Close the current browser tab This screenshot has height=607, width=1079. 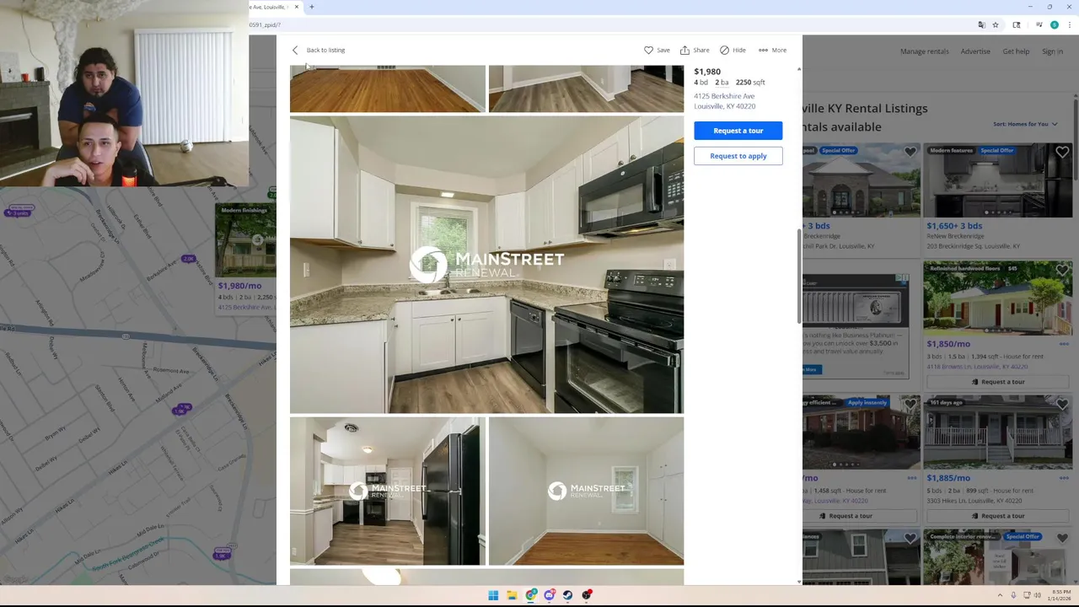[x=297, y=7]
